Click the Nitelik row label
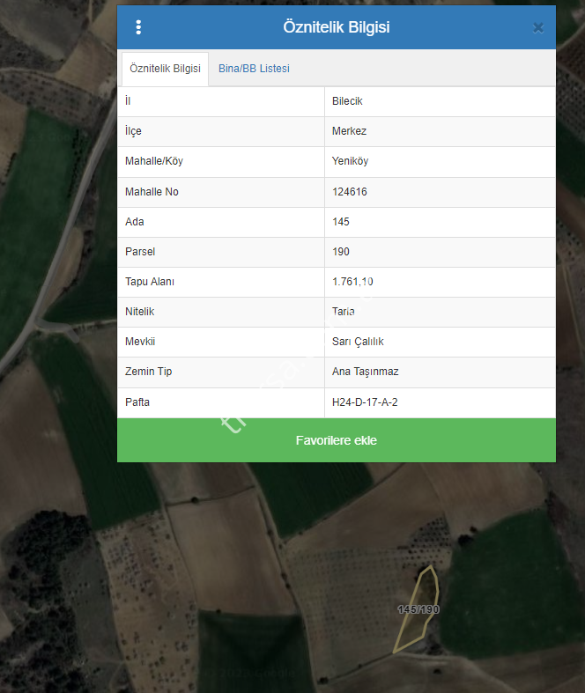The height and width of the screenshot is (693, 585). (x=140, y=312)
